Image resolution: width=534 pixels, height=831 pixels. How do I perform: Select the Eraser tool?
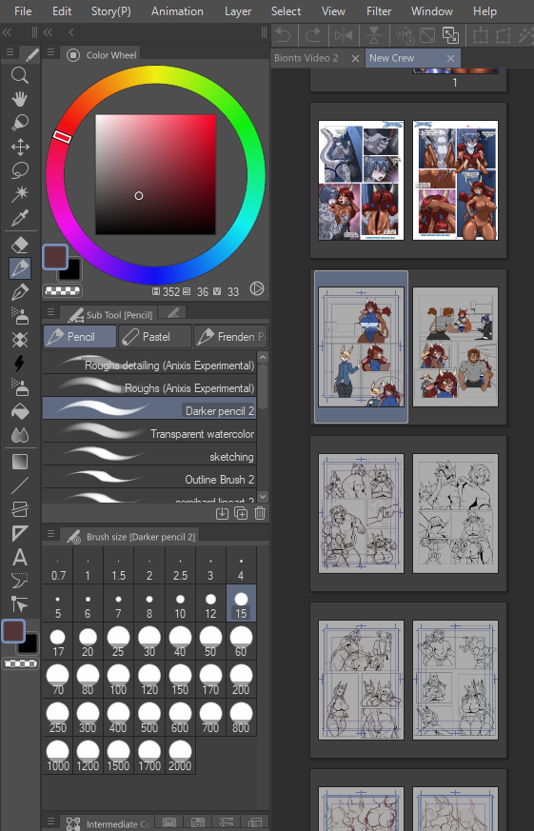click(20, 245)
